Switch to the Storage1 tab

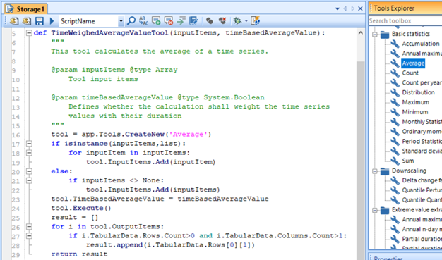[x=26, y=9]
